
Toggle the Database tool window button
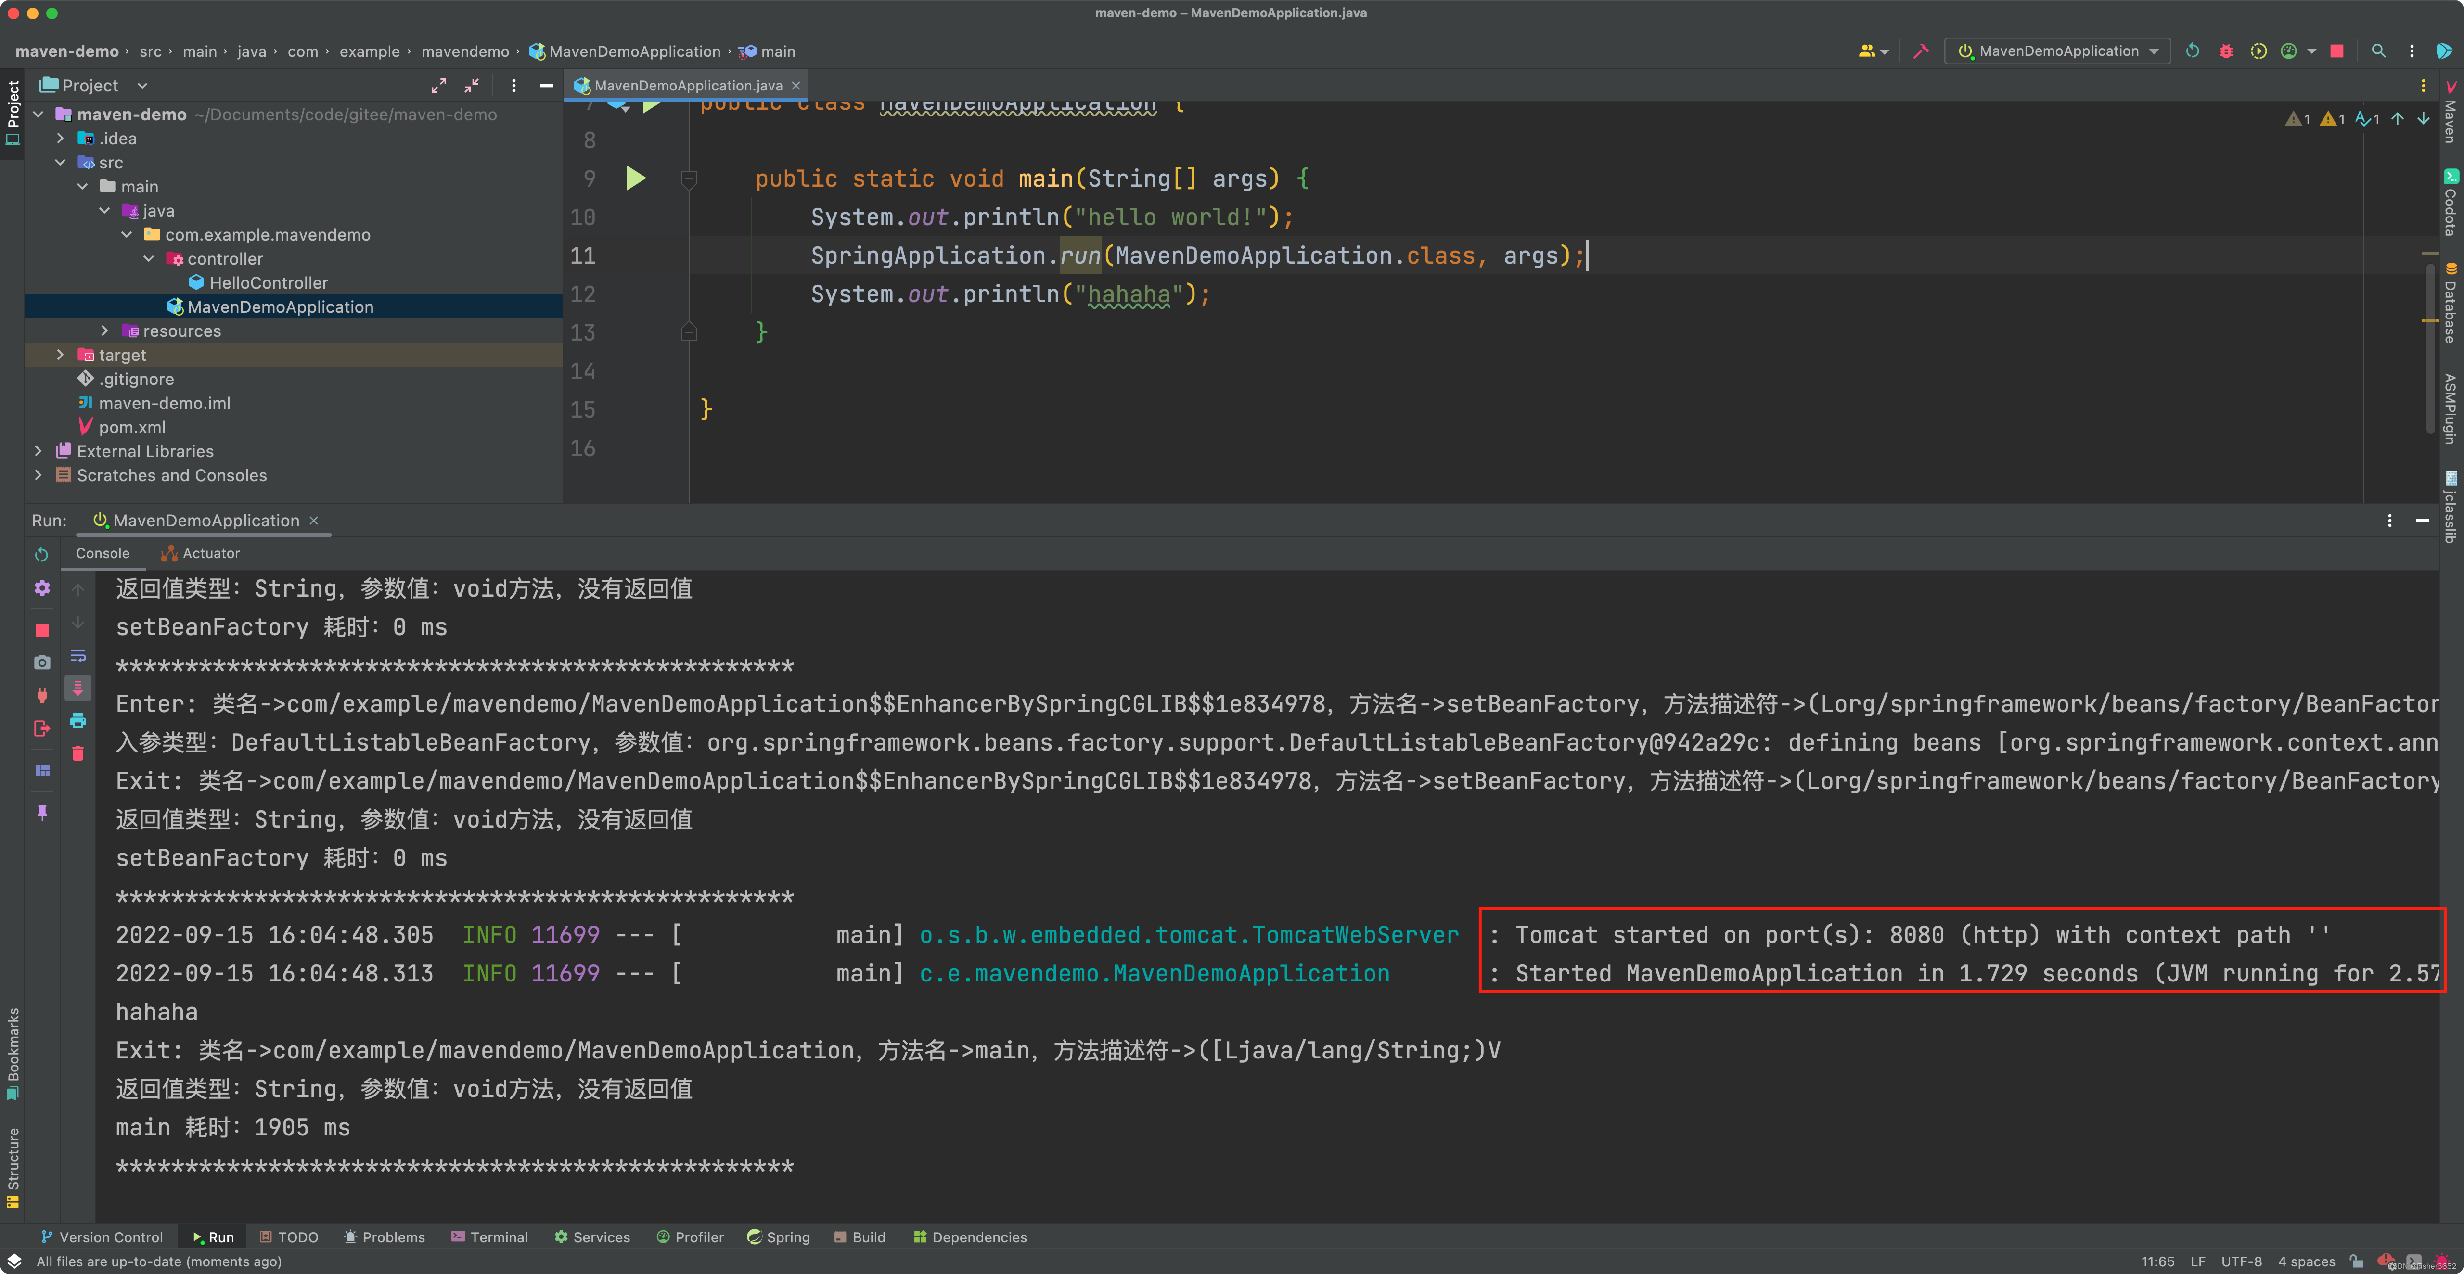2451,303
